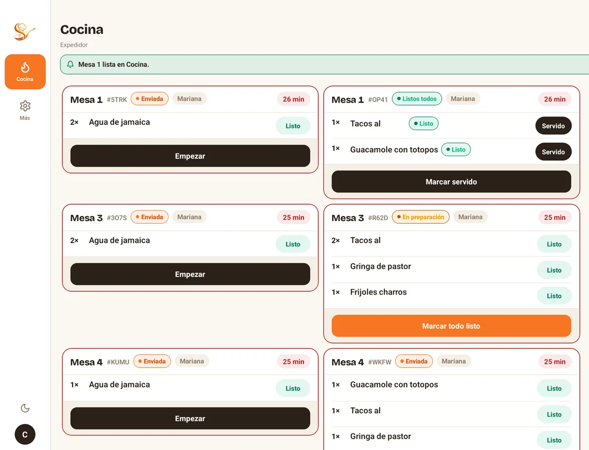
Task: Click the En preparación badge on order #R62D
Action: click(x=421, y=217)
